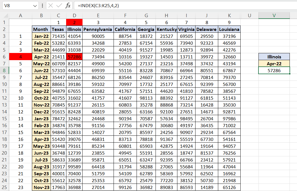Select column E header
This screenshot has width=297, height=191.
98,15
